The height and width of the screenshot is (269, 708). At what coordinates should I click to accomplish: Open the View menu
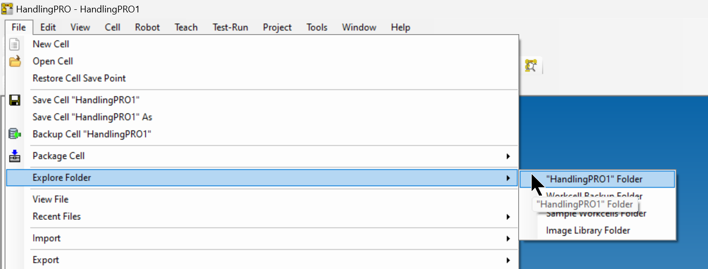pyautogui.click(x=80, y=27)
